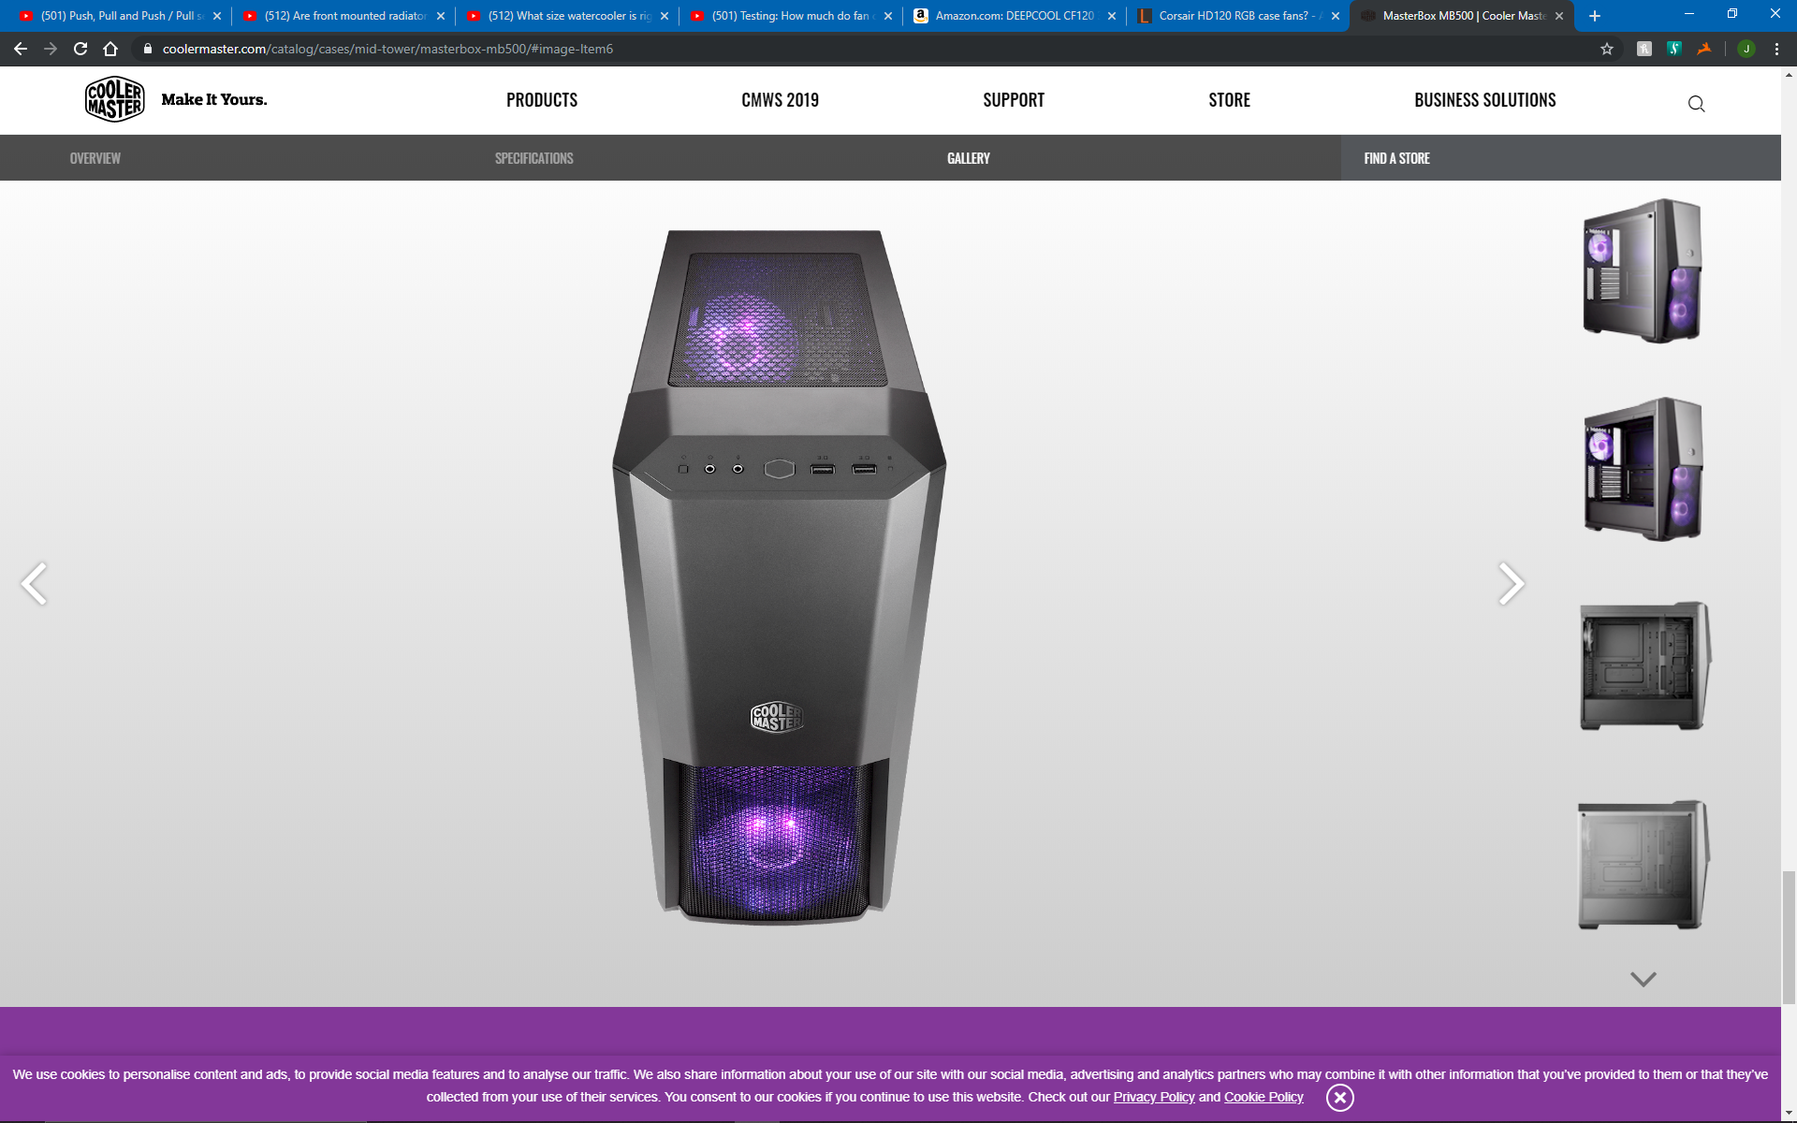Screen dimensions: 1797x1123
Task: Click the Cooler Master logo
Action: coord(114,99)
